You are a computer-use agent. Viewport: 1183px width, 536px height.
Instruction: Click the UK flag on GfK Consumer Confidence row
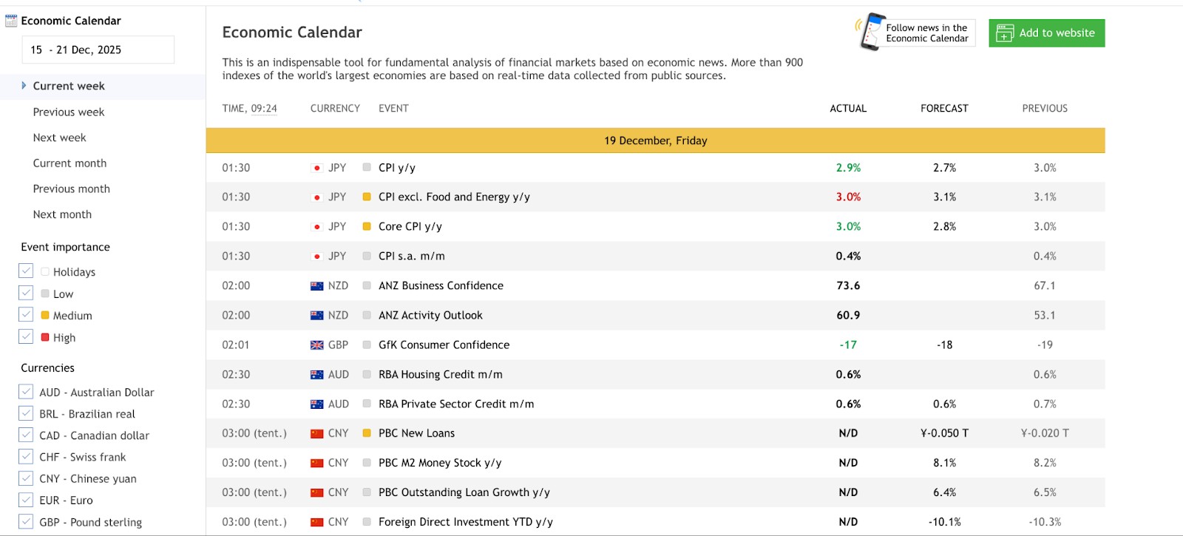316,345
